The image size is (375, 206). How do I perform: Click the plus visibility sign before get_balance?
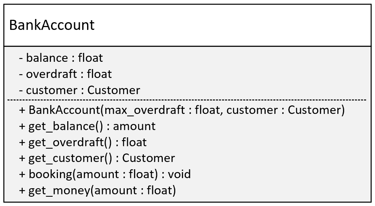coord(22,126)
